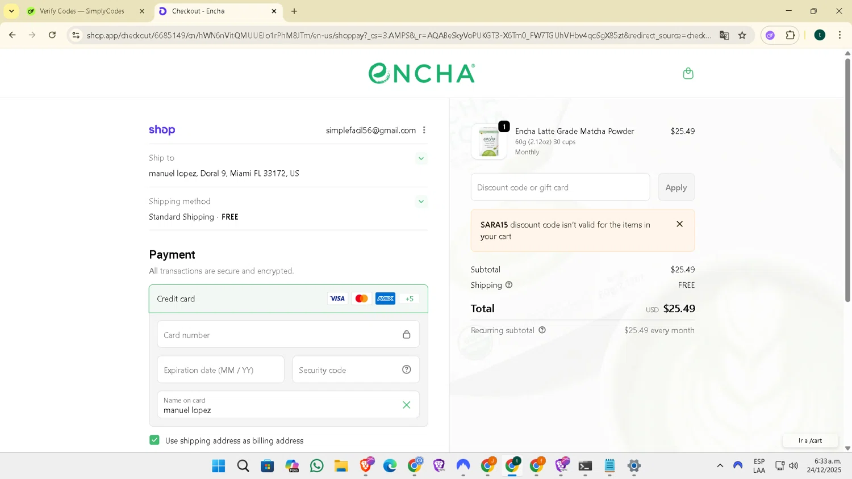The width and height of the screenshot is (852, 479).
Task: Click the Shop Pay logo
Action: point(162,130)
